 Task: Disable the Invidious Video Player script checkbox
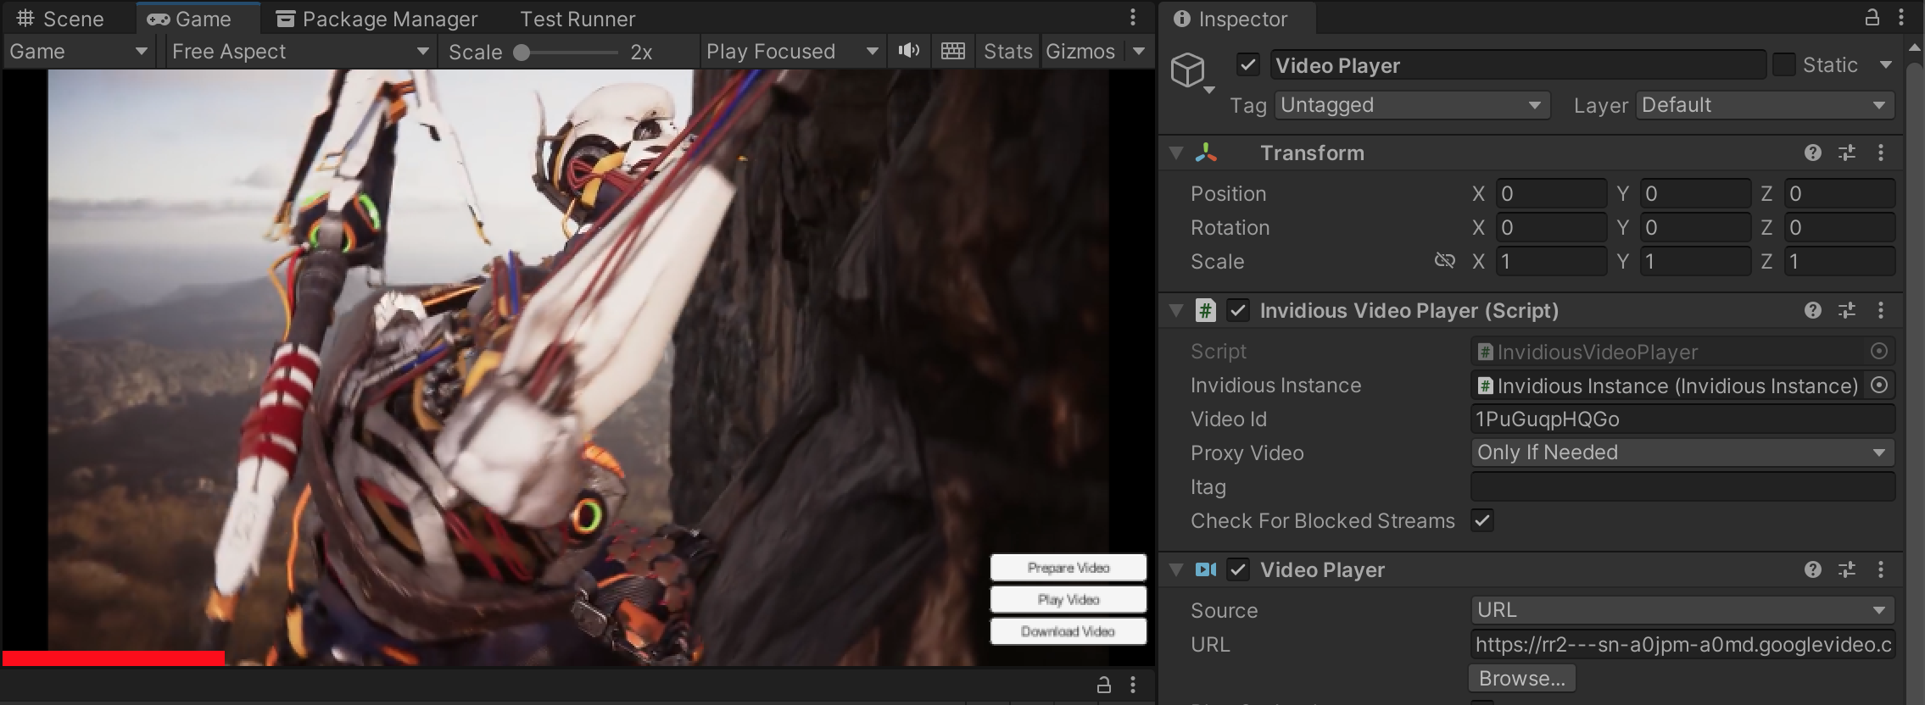(1238, 310)
